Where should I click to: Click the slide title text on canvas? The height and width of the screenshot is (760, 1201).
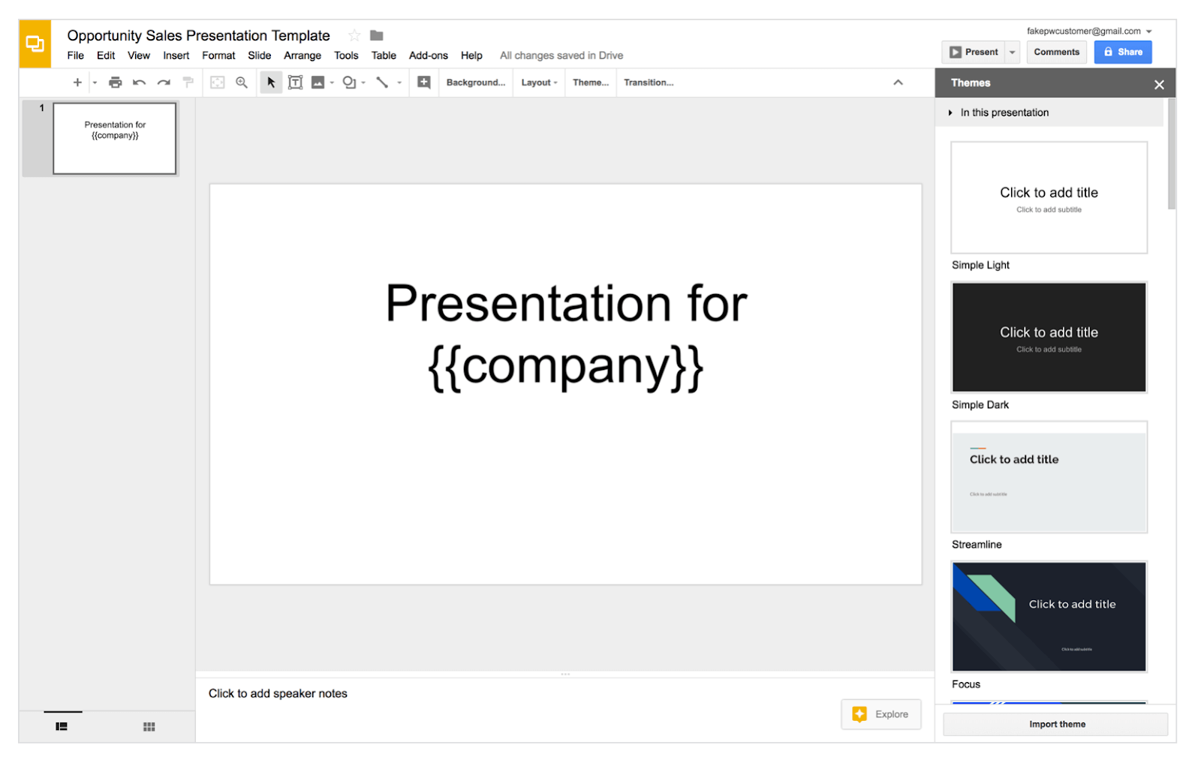[566, 335]
